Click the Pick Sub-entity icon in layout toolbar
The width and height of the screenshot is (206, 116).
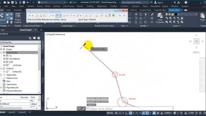pos(106,16)
